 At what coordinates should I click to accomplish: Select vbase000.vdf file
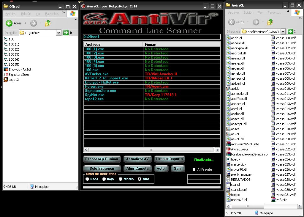[284, 38]
